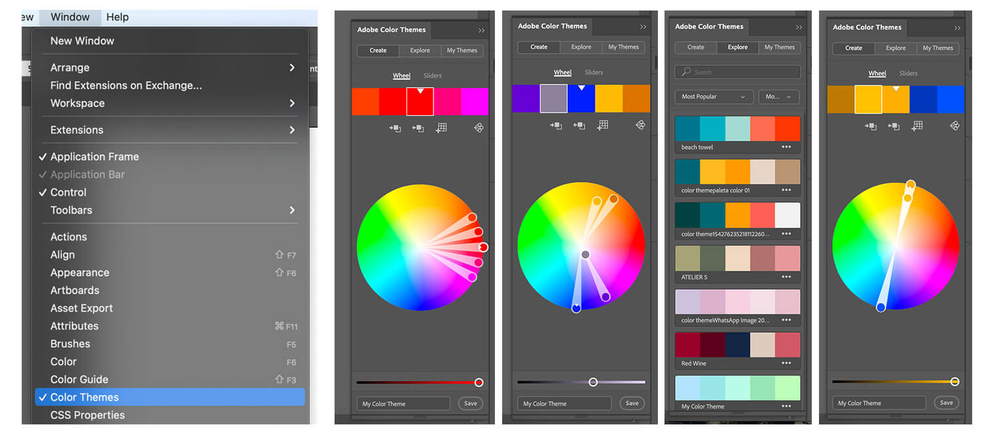Choose Find Extensions on Exchange

tap(126, 86)
